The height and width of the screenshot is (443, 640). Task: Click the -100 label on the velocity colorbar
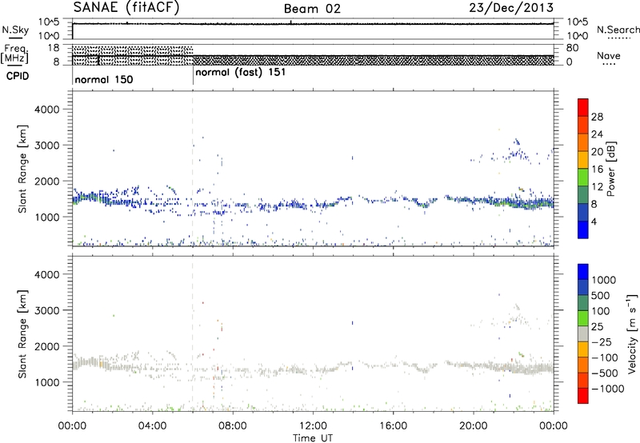point(605,357)
